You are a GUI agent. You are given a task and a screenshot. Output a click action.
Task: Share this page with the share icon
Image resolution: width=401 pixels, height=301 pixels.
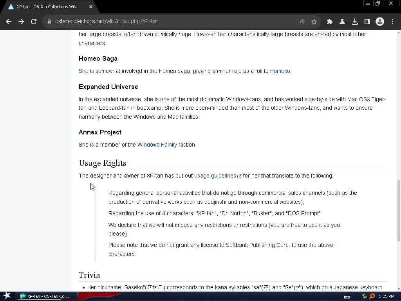tap(302, 22)
